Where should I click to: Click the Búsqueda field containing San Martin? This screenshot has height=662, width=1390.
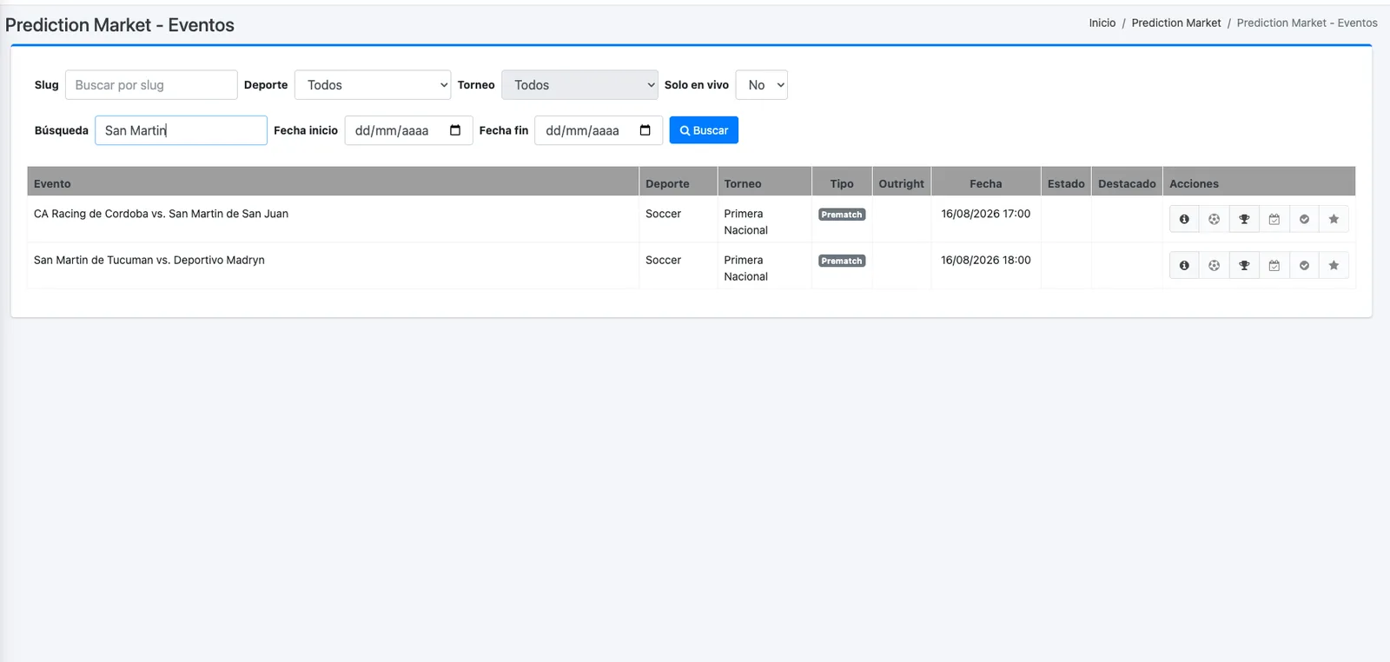(x=181, y=130)
